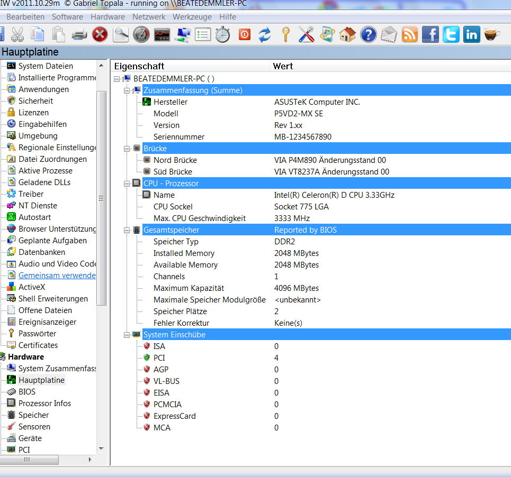The height and width of the screenshot is (477, 511).
Task: Click the performance monitor graph icon
Action: click(162, 34)
